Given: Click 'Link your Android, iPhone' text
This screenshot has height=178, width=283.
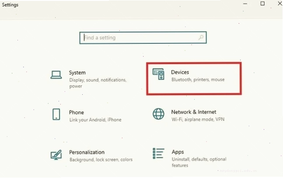Looking at the screenshot, I should [95, 120].
